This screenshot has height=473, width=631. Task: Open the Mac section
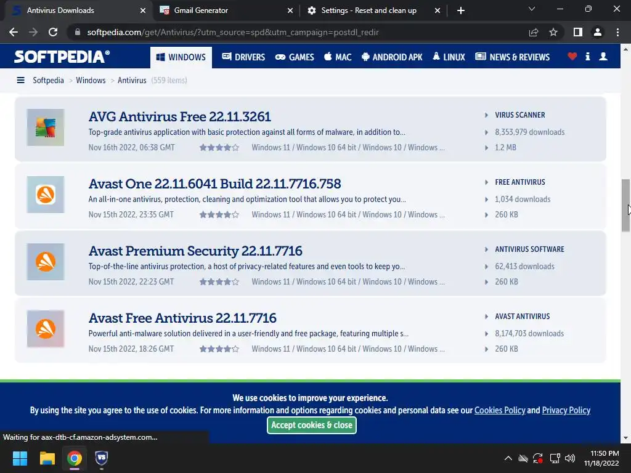(x=338, y=57)
